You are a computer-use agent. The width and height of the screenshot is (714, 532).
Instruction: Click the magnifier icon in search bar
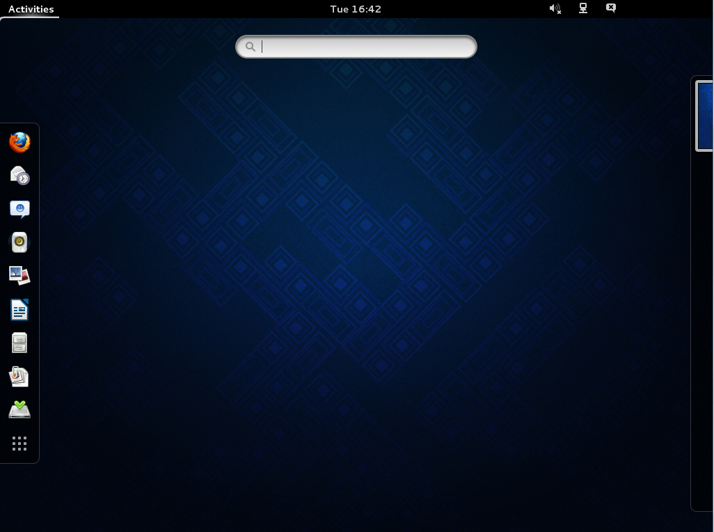251,47
